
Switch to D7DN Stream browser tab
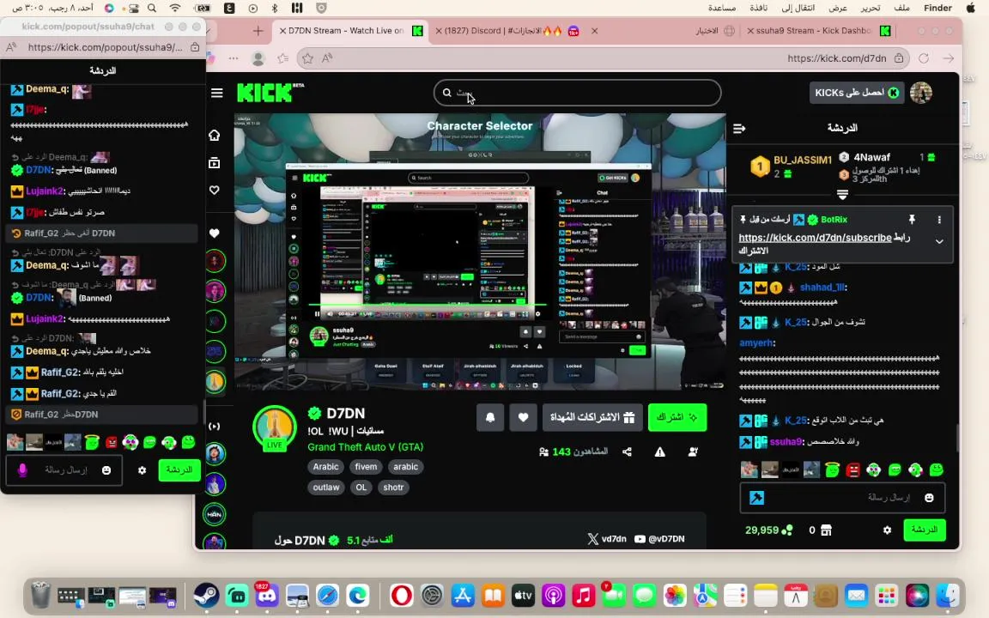(350, 30)
